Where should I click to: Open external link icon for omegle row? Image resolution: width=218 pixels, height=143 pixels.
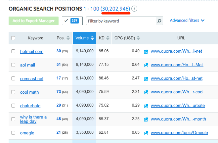pyautogui.click(x=146, y=133)
